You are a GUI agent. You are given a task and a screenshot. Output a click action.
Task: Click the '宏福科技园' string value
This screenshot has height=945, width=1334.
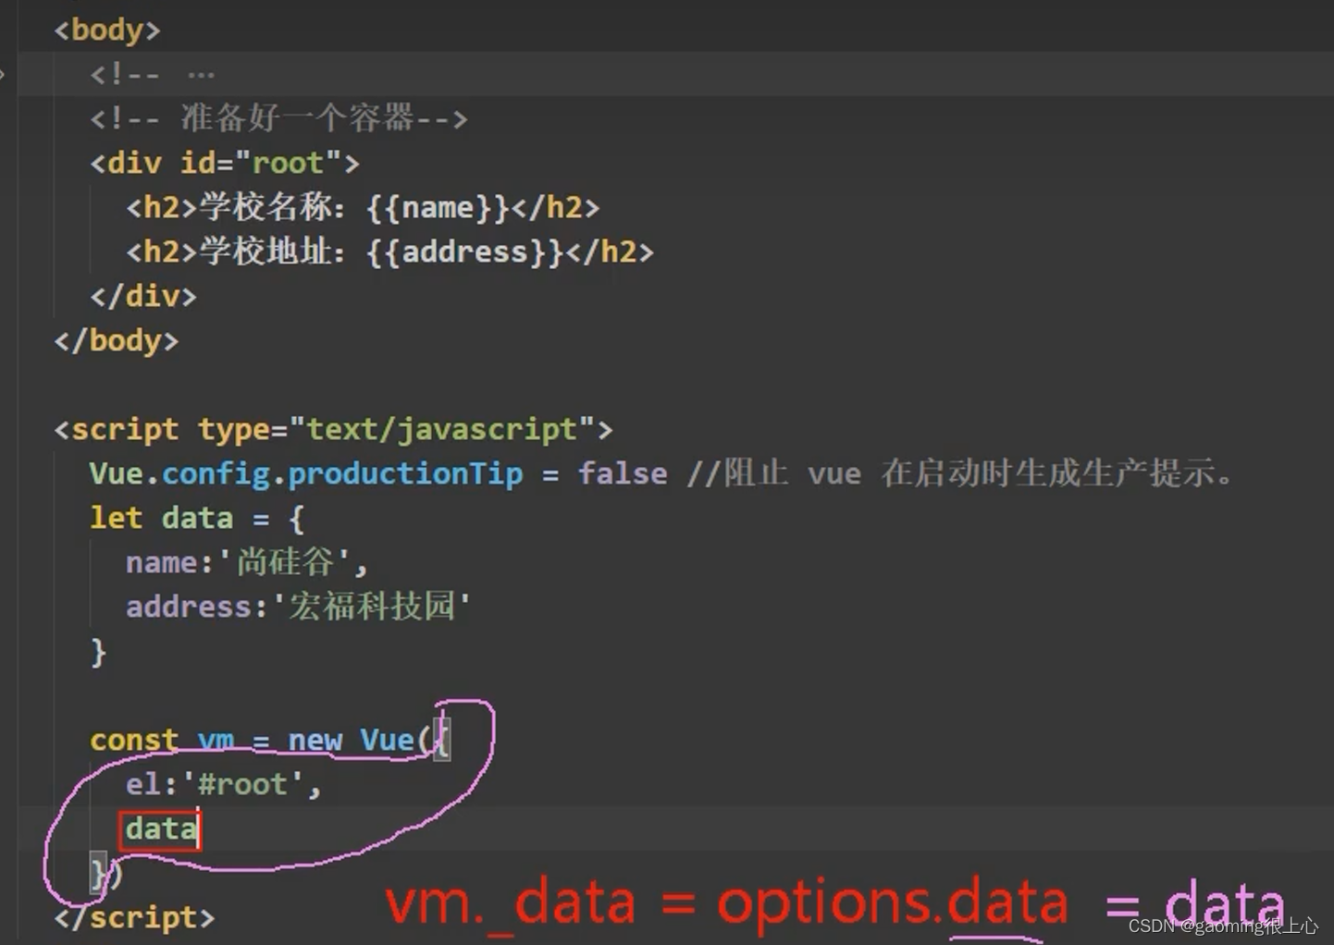372,607
